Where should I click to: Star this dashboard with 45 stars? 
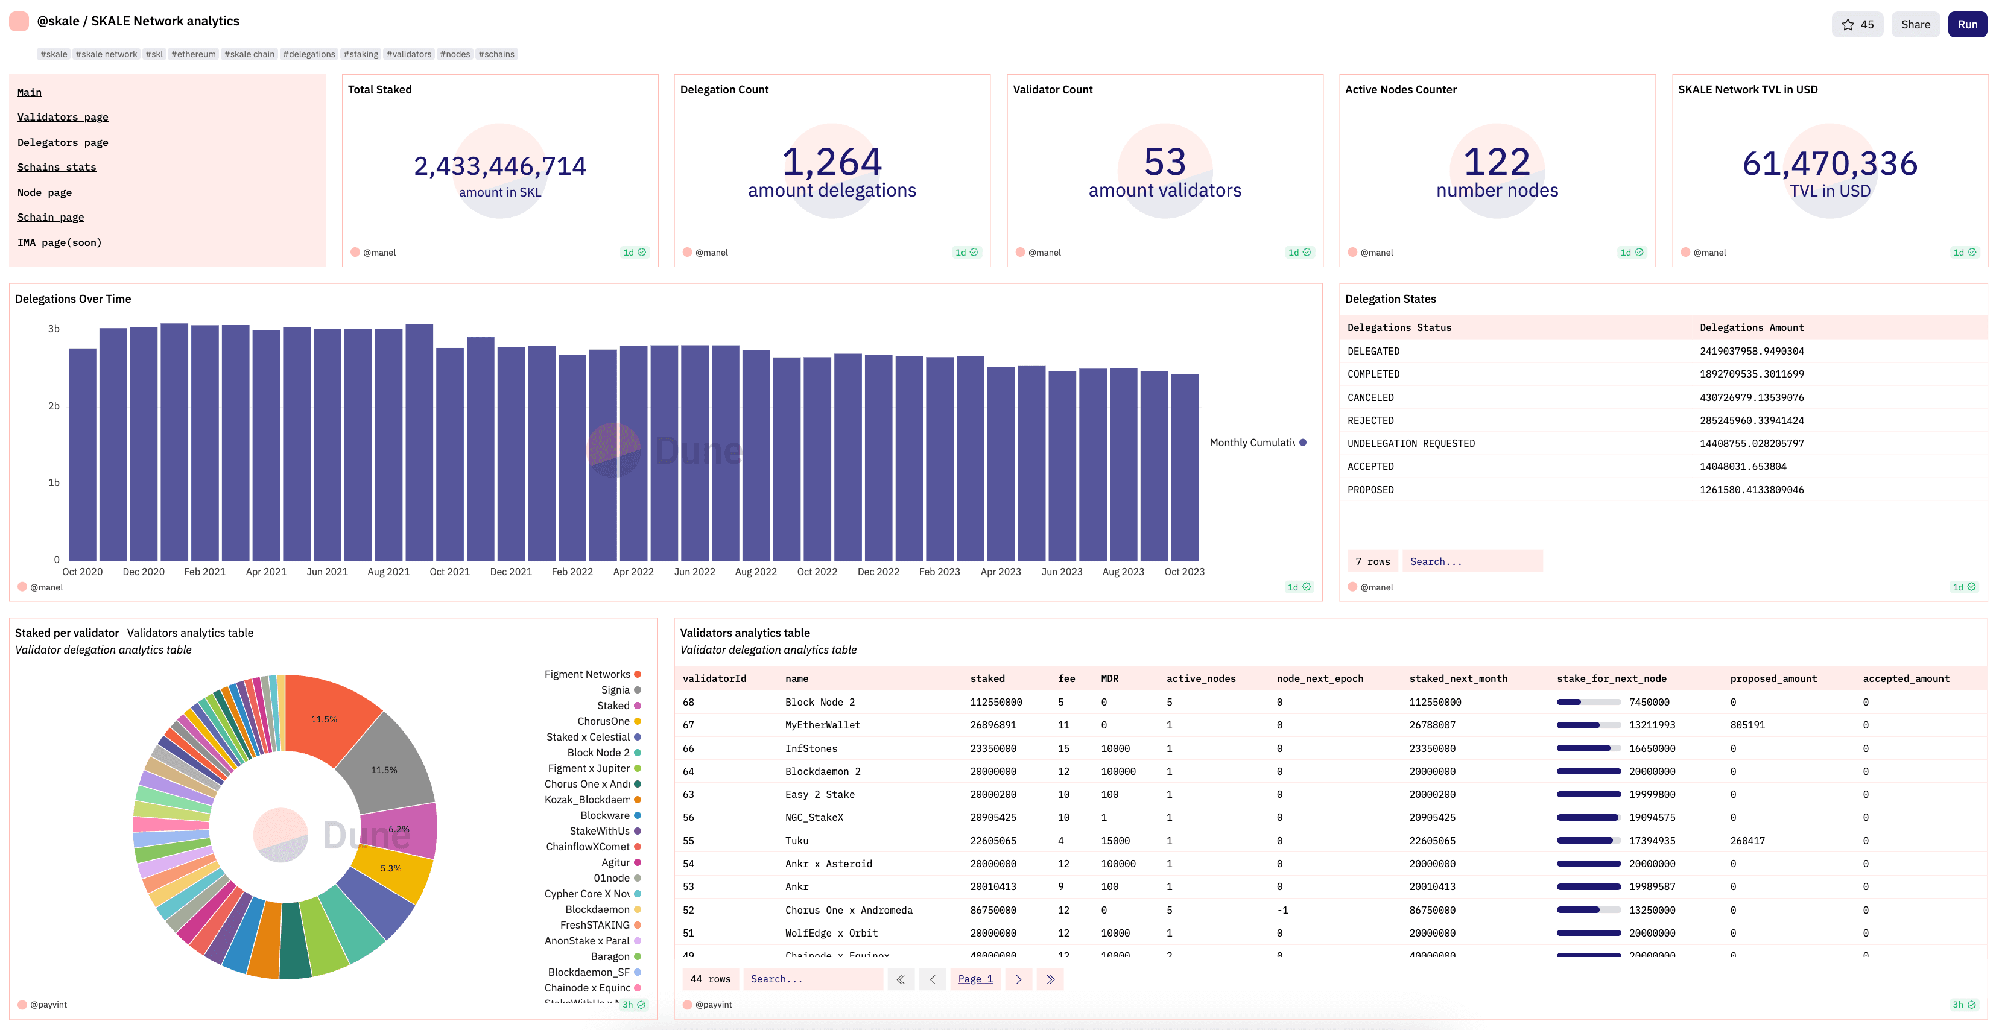[x=1857, y=24]
